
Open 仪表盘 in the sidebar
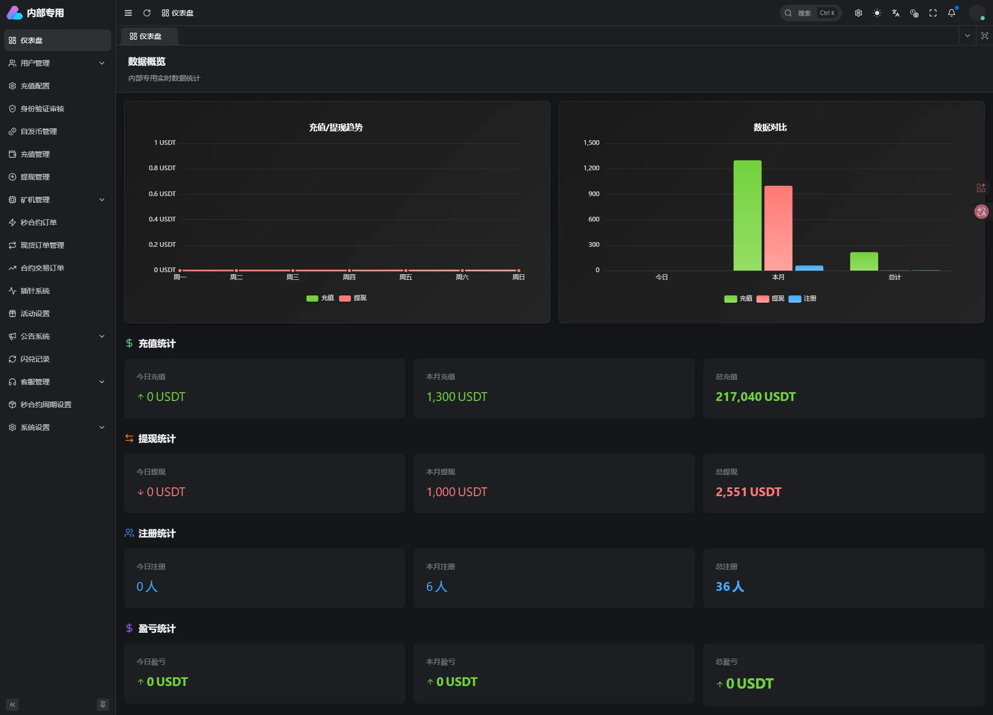coord(57,40)
